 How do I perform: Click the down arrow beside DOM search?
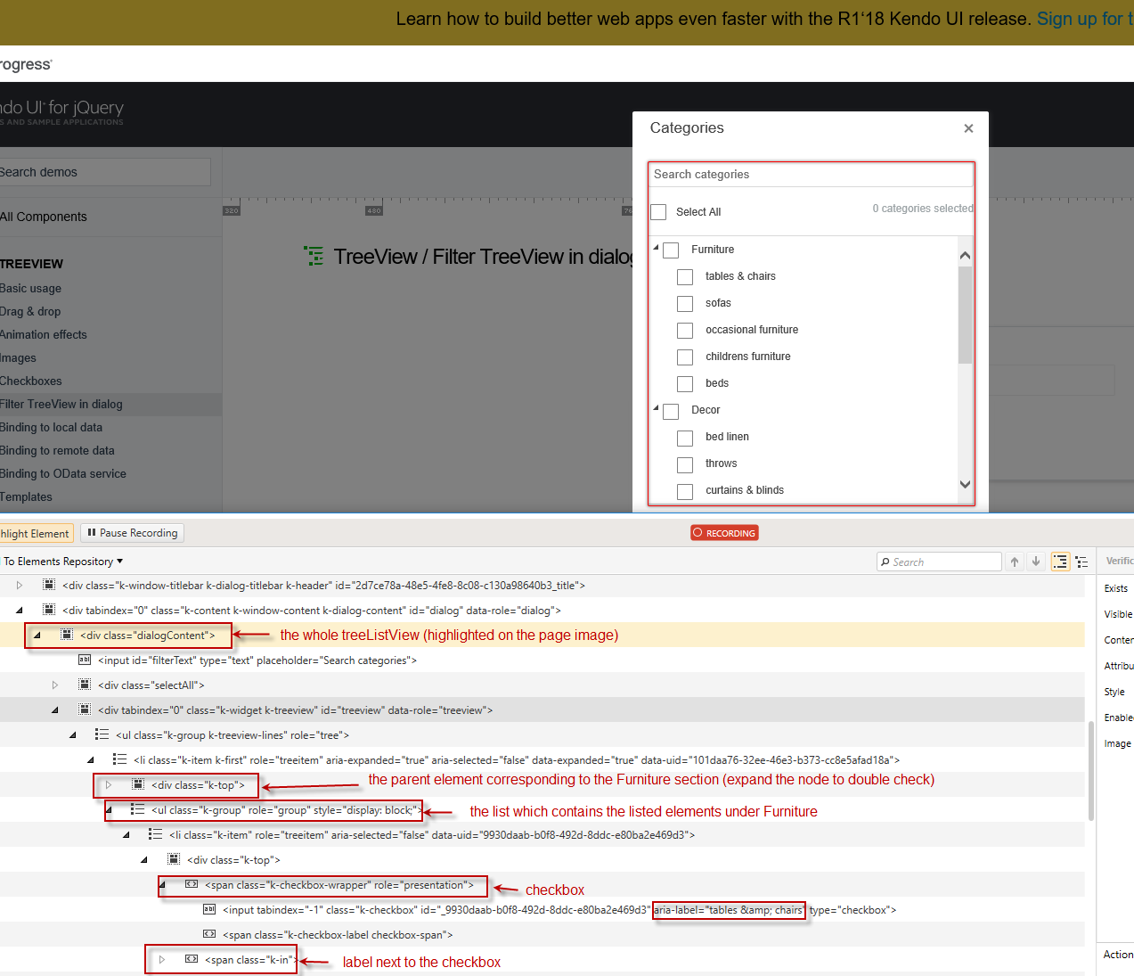[1036, 562]
